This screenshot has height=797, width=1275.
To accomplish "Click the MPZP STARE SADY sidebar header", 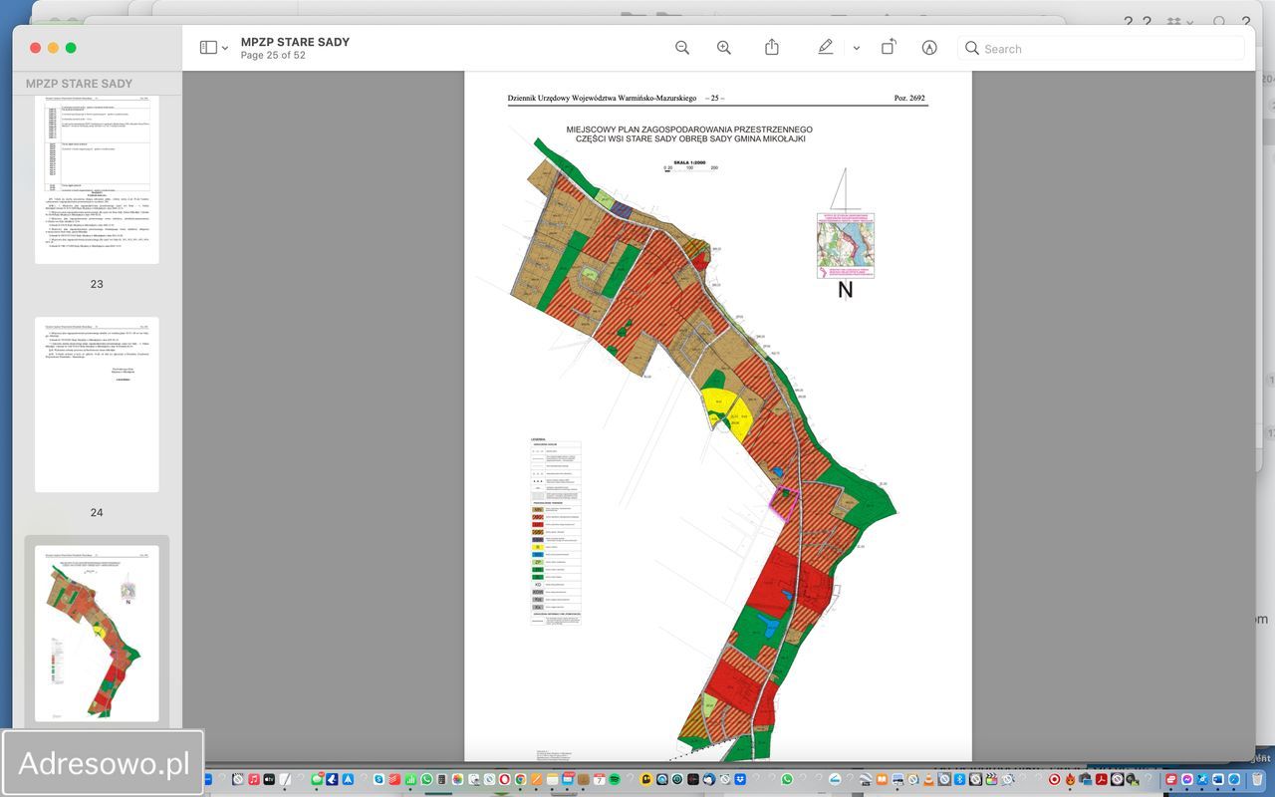I will (x=79, y=84).
